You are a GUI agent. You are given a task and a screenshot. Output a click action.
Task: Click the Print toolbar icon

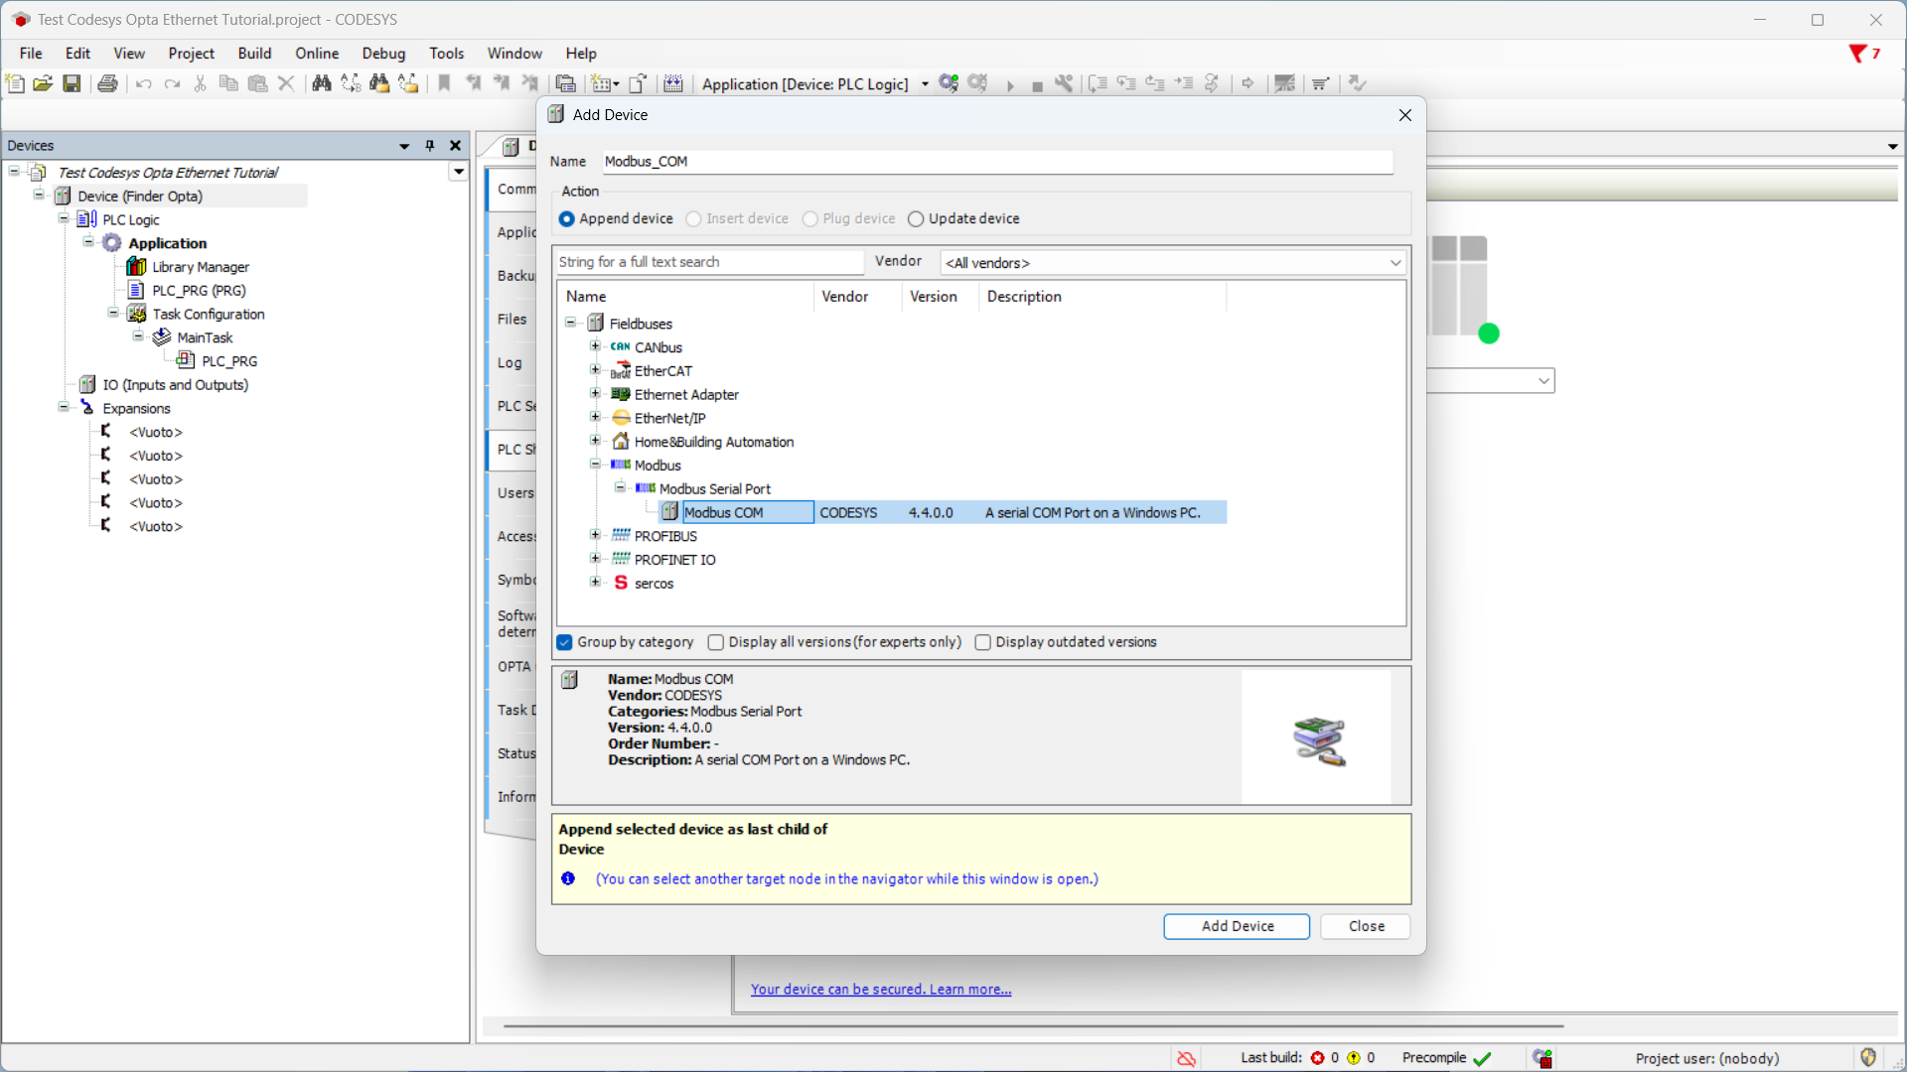point(107,84)
